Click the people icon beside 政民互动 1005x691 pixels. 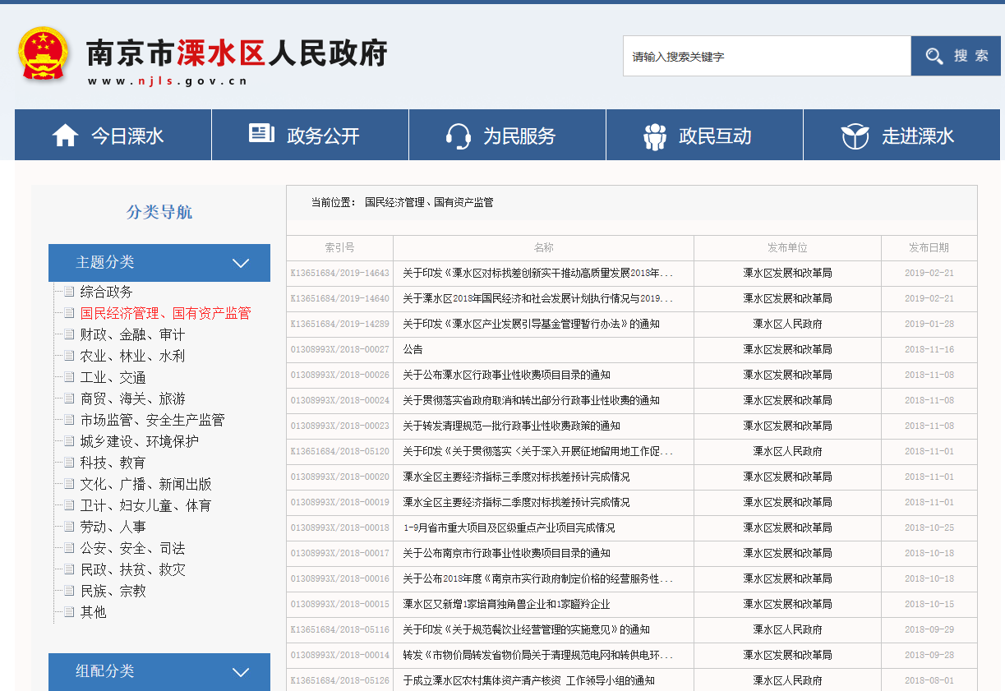point(655,136)
